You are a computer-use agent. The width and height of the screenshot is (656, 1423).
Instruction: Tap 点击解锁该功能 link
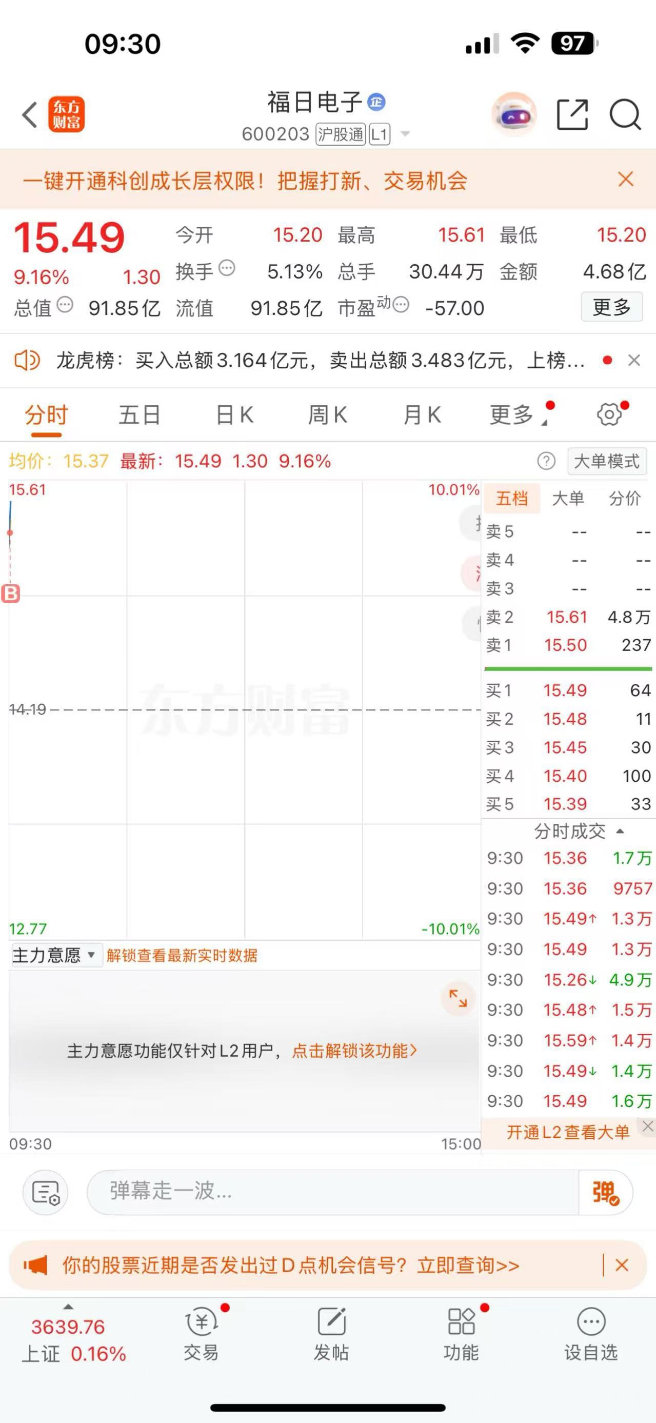[x=354, y=1050]
